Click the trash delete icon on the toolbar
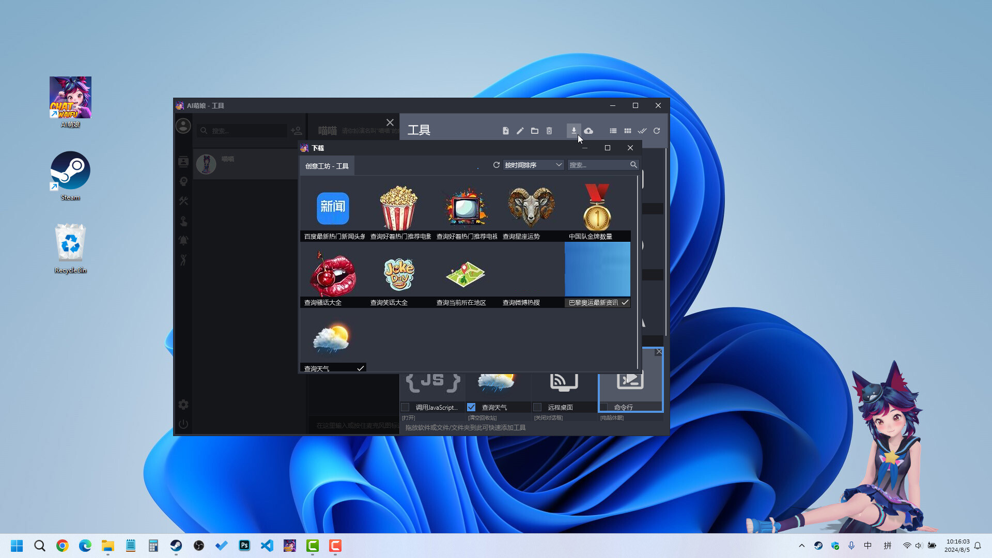This screenshot has width=992, height=558. pyautogui.click(x=549, y=131)
